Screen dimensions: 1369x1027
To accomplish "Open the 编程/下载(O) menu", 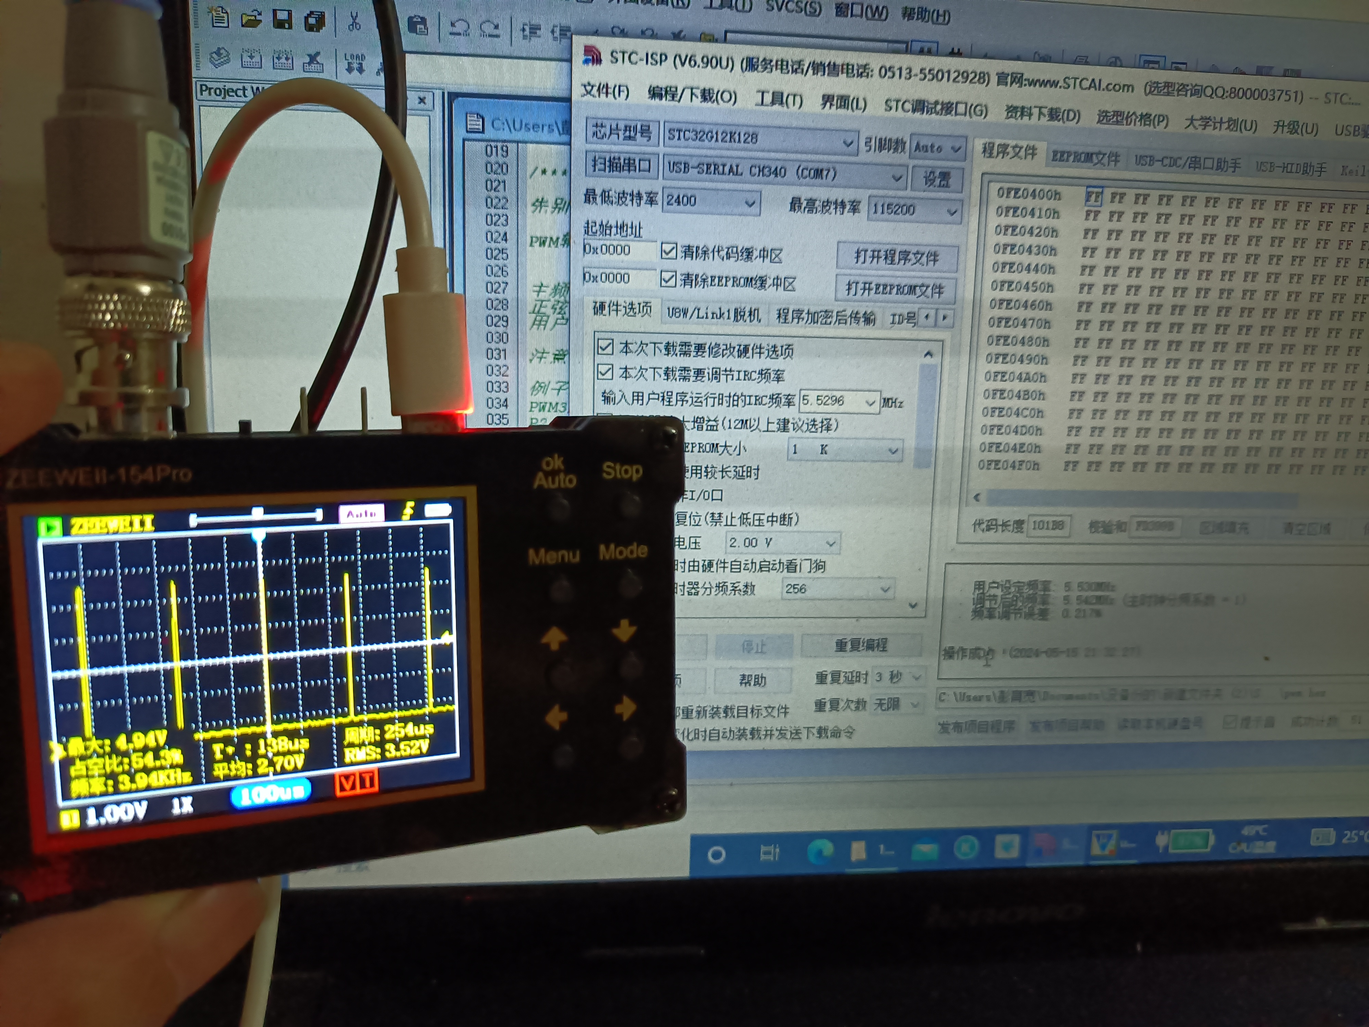I will coord(692,95).
